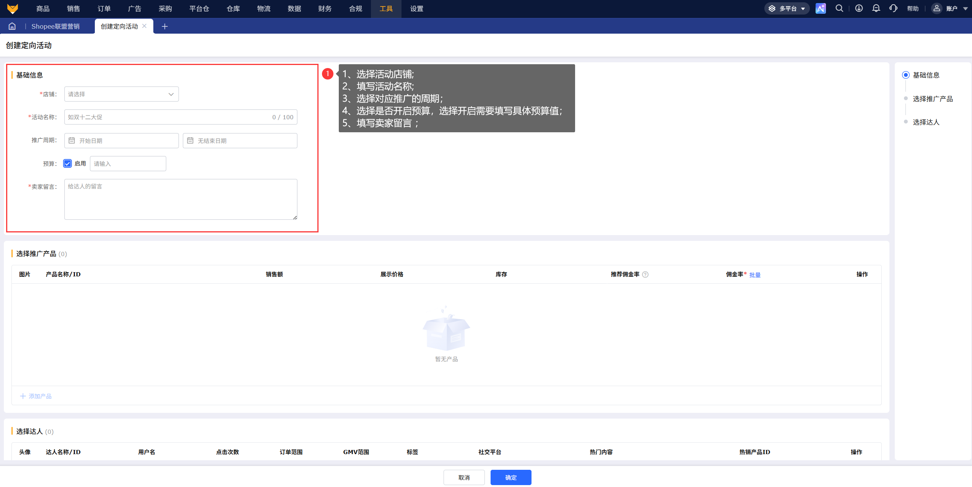Click the 销售额 column header
This screenshot has width=972, height=487.
274,274
